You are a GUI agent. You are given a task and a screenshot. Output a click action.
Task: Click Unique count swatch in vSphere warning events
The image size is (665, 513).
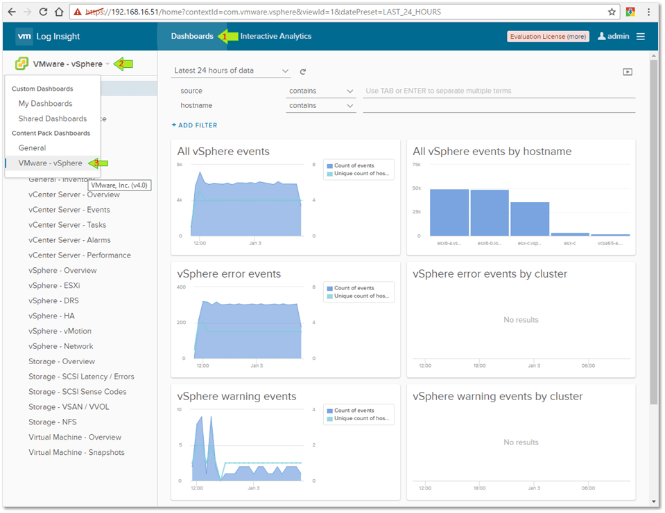(x=329, y=419)
